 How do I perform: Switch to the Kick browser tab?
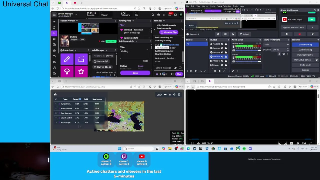59,3
